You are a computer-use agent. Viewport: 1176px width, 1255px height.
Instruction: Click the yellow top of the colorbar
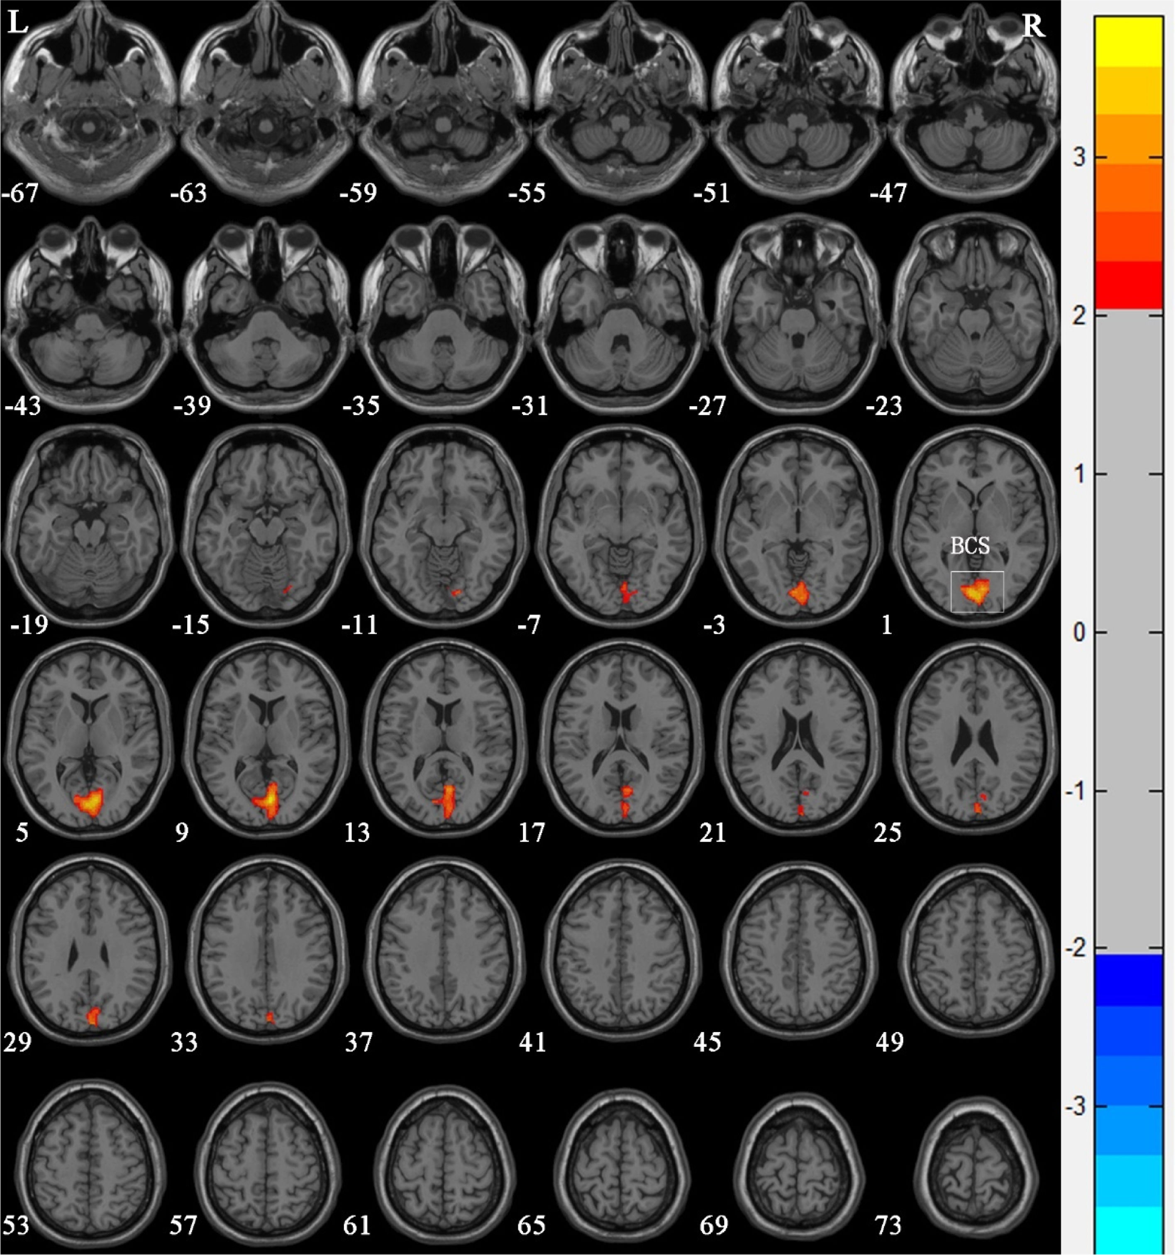click(1128, 41)
